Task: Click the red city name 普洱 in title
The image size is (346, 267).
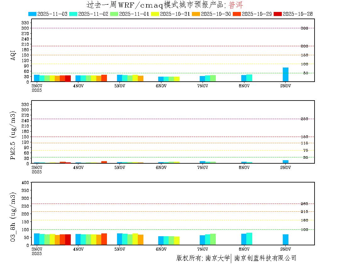Action: click(236, 5)
